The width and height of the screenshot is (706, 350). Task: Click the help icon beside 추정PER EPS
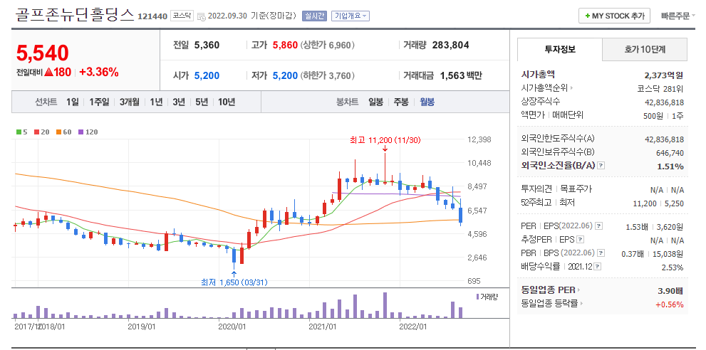click(x=581, y=240)
